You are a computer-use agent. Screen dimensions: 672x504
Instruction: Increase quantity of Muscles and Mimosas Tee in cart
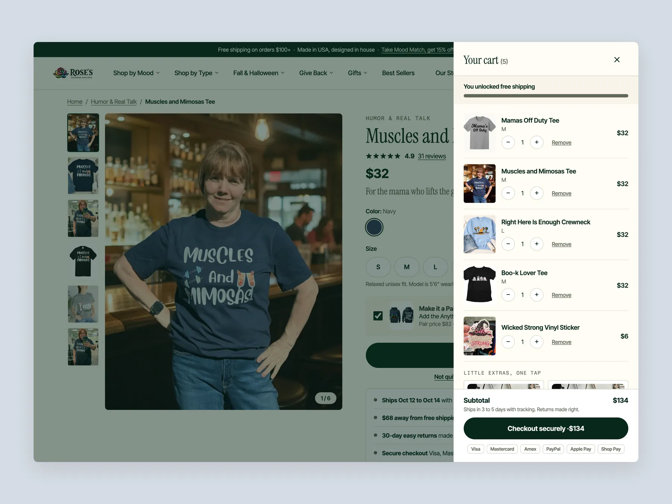(536, 193)
